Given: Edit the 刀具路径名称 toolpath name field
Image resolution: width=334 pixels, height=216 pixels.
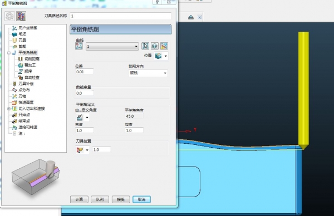Looking at the screenshot, I should [x=121, y=16].
